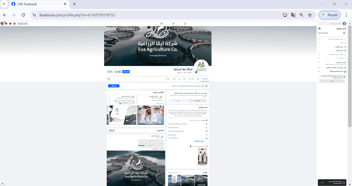Open three-dot menu beside page tabs

pyautogui.click(x=109, y=79)
